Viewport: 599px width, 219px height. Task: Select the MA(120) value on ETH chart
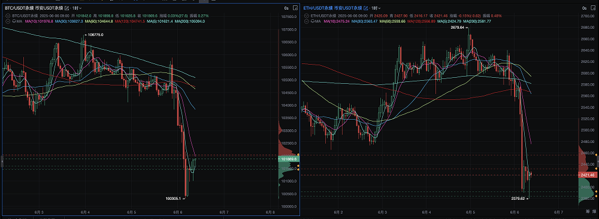[x=421, y=22]
